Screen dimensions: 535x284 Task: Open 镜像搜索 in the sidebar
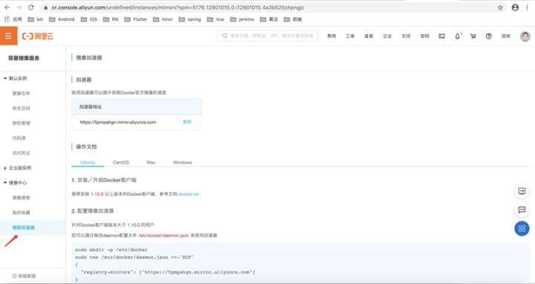point(21,198)
